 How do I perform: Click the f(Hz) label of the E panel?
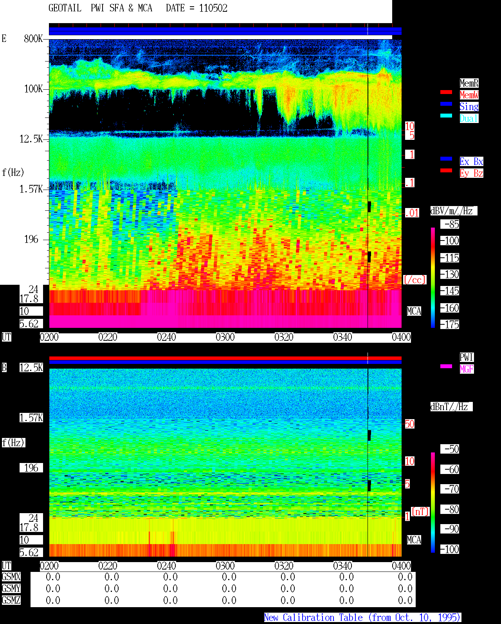coord(13,172)
